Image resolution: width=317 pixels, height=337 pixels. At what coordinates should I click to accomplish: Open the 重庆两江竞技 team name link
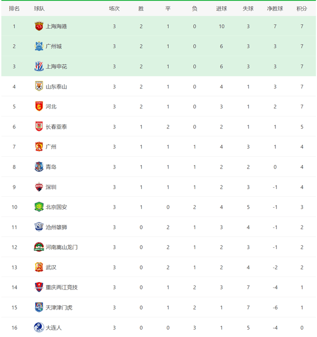click(x=61, y=287)
